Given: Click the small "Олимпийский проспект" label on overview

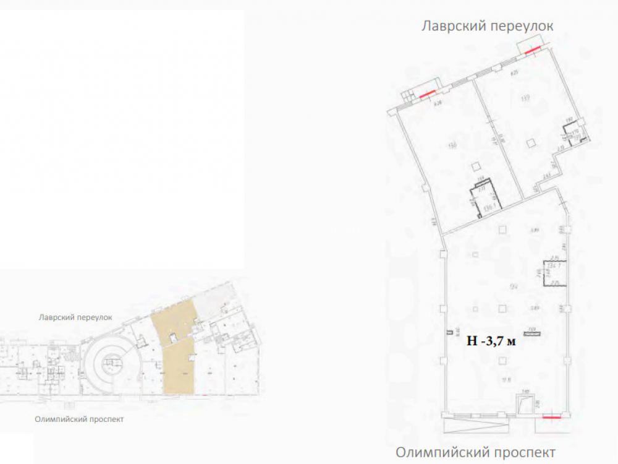Looking at the screenshot, I should click(79, 419).
